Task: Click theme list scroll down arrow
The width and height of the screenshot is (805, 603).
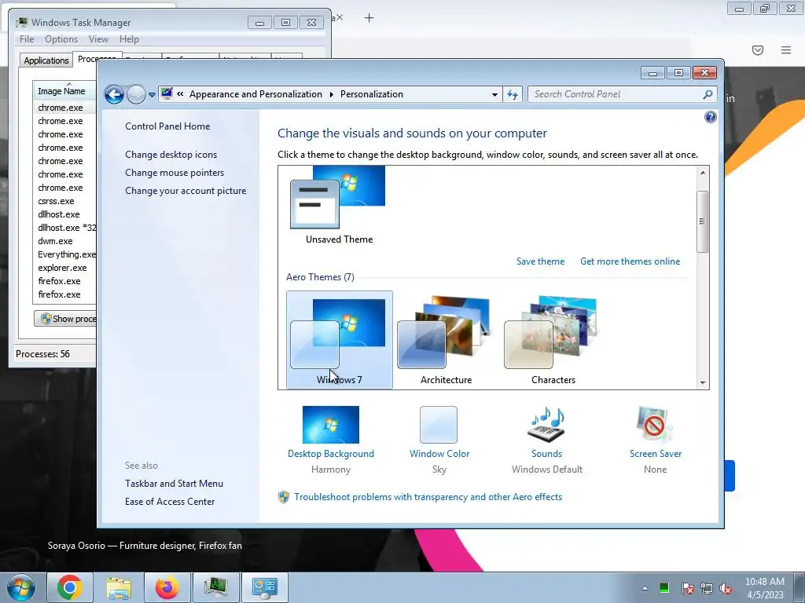Action: click(x=702, y=382)
